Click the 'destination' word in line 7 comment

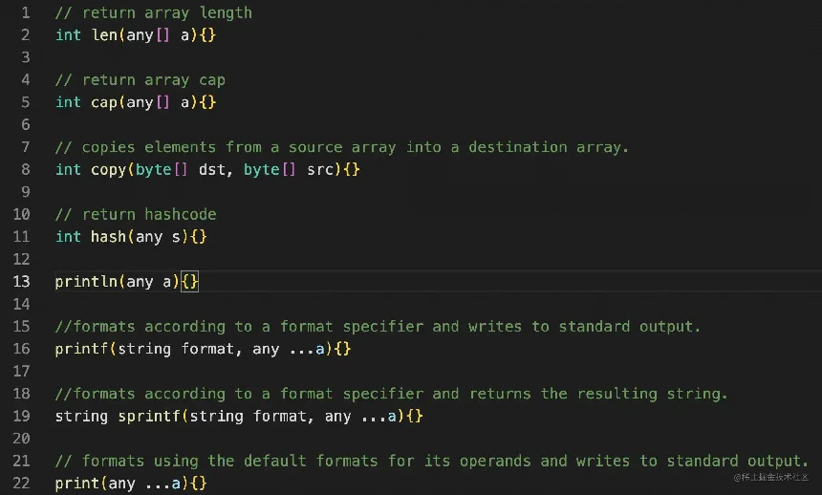tap(517, 147)
